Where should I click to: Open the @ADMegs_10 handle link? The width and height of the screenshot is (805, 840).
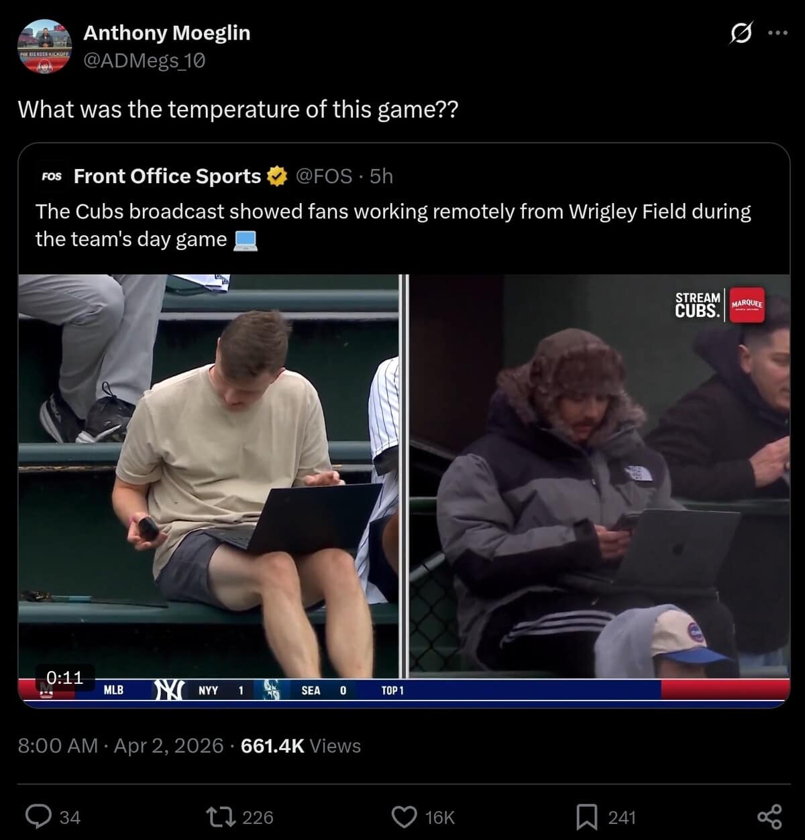tap(144, 61)
